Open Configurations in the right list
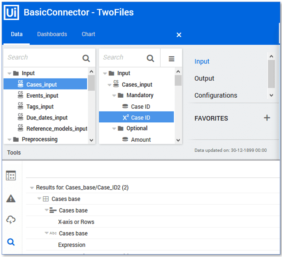Viewport: 282px width, 257px height. 216,95
